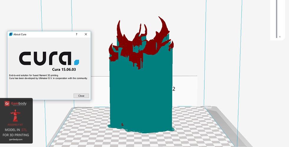
Task: Close the About Cura dialog with X
Action: (86, 34)
